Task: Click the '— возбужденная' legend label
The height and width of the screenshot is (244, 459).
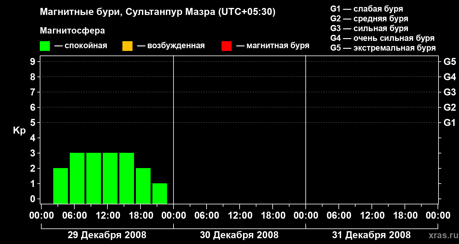Action: point(171,46)
